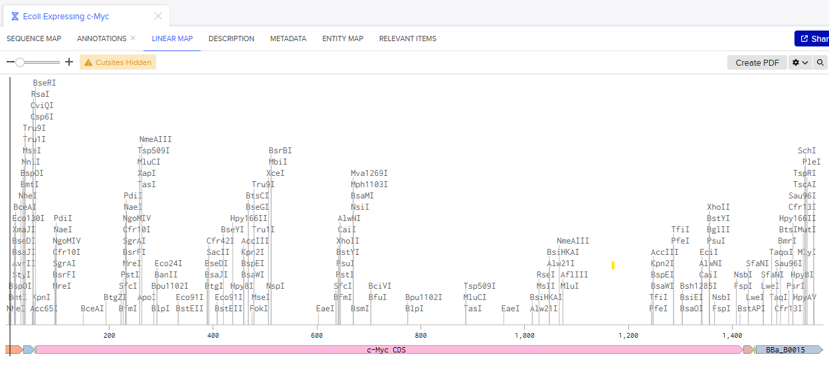Open the Entity Map tab
Viewport: 829px width, 375px height.
(x=343, y=38)
